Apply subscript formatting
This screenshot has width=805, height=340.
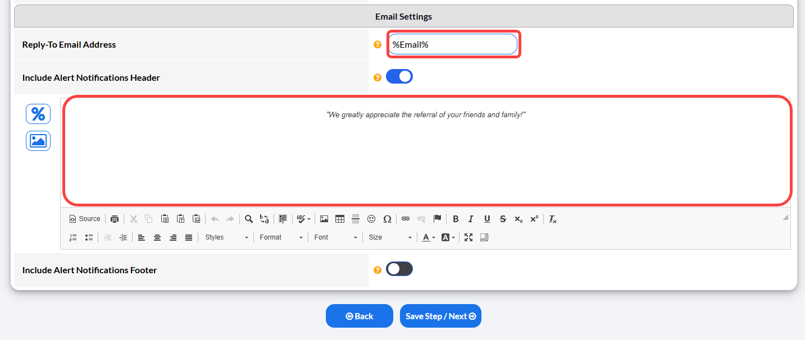[x=519, y=219]
